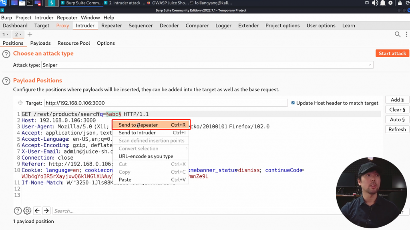Viewport: 410px width, 230px height.
Task: Click the search magnifier icon
Action: pyautogui.click(x=398, y=34)
